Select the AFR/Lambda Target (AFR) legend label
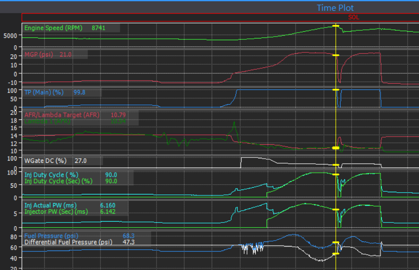419x270 pixels. pyautogui.click(x=62, y=115)
